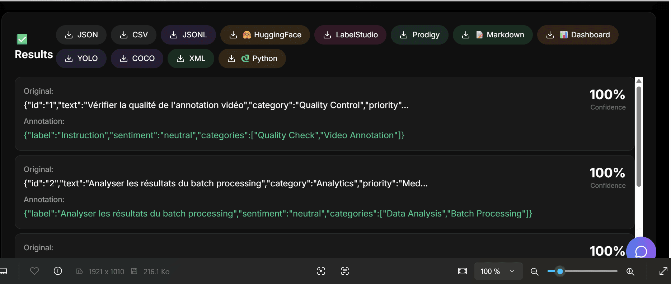Select the Batch Processing annotation line
671x284 pixels.
tap(278, 214)
